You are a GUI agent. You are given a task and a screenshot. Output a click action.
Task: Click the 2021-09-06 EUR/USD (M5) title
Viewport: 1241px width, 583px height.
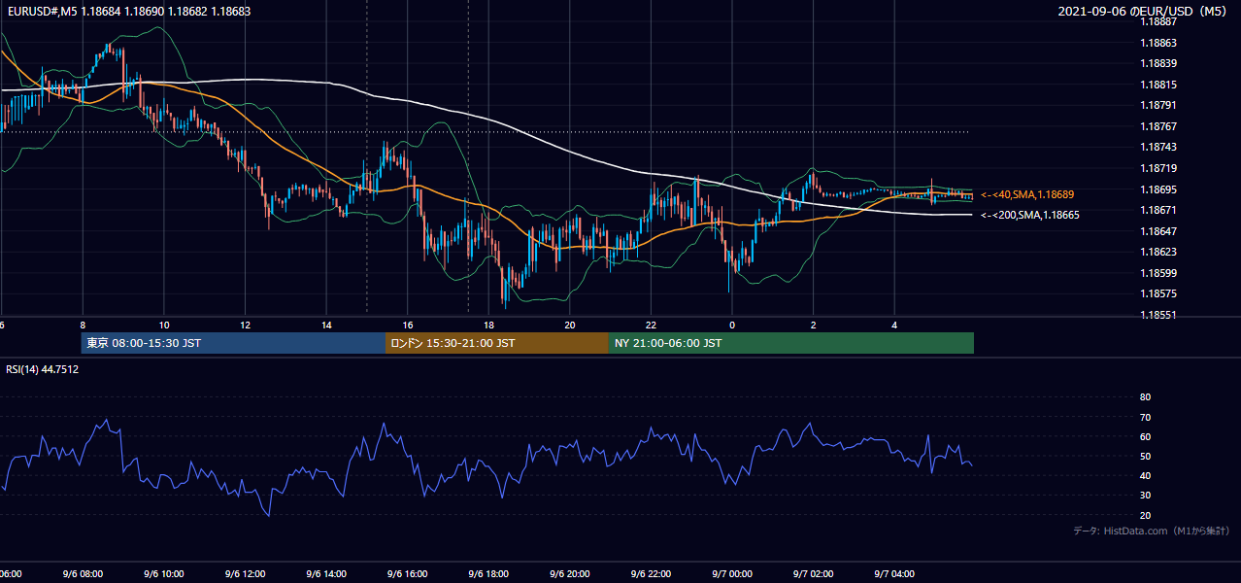click(x=1144, y=12)
